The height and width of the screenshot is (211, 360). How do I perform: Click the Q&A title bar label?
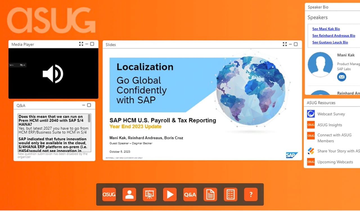(x=21, y=105)
